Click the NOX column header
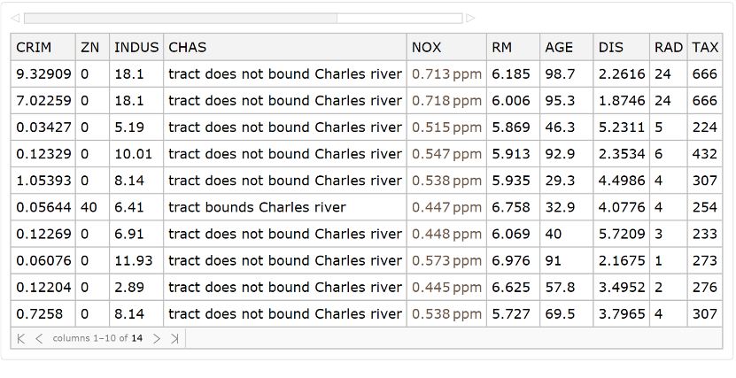Viewport: 736px width, 378px height. point(426,47)
